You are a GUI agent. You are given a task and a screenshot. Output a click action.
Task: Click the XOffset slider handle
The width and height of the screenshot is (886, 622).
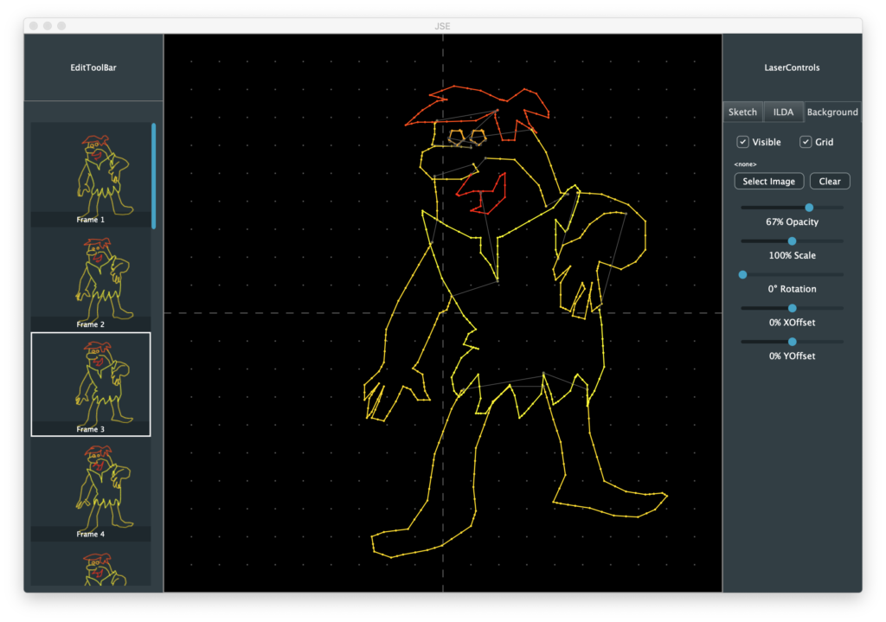coord(792,308)
